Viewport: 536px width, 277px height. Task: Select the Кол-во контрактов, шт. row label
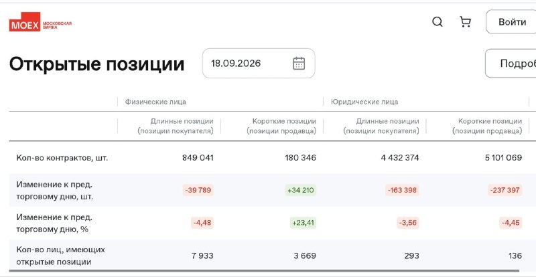62,158
